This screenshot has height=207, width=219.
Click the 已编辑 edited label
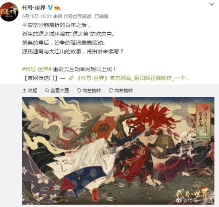click(x=101, y=16)
